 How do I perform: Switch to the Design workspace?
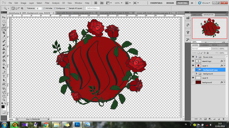click(x=170, y=3)
